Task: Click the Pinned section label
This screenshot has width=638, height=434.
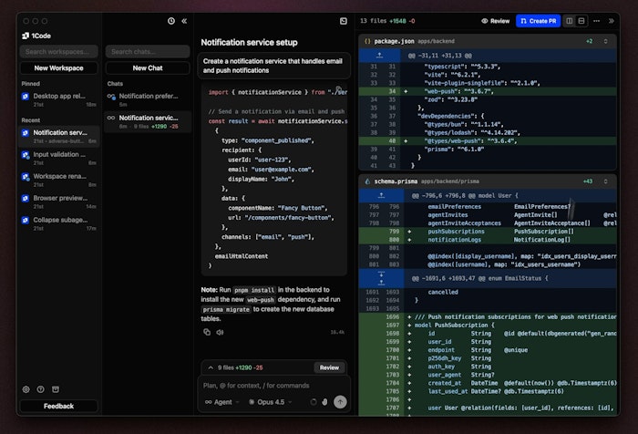Action: [x=30, y=84]
